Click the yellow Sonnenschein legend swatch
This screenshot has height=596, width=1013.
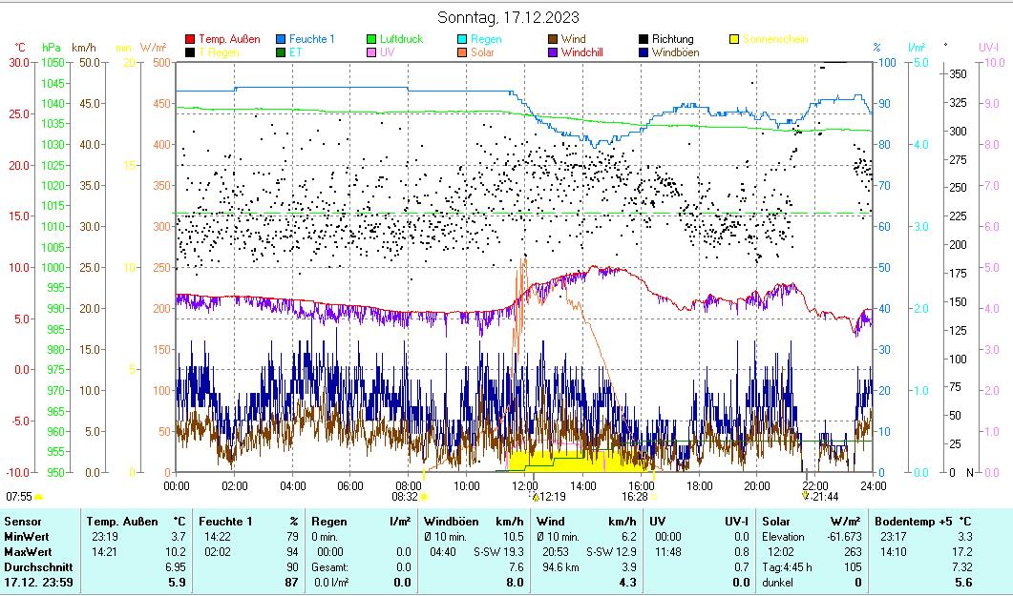(734, 39)
